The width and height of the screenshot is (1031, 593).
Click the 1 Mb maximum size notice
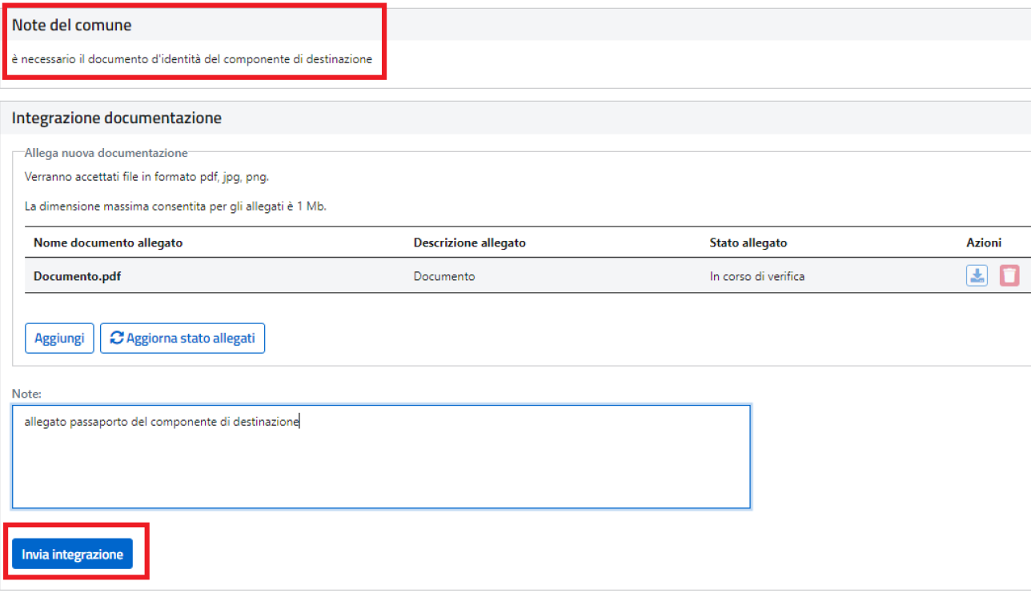[x=176, y=206]
